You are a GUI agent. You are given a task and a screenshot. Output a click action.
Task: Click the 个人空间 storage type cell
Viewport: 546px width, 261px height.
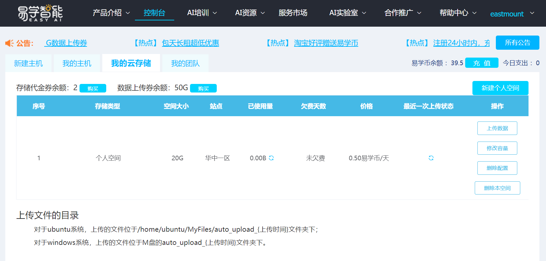click(108, 158)
